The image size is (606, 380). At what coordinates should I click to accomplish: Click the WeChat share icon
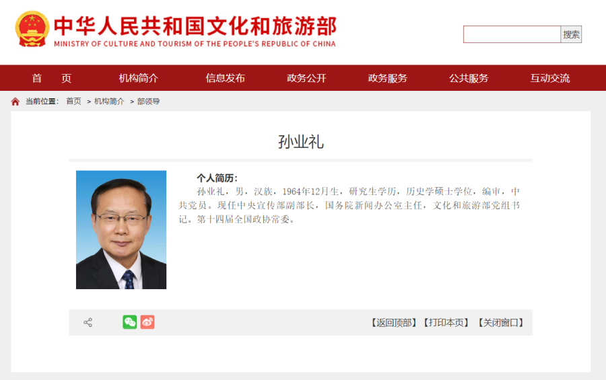pyautogui.click(x=130, y=322)
